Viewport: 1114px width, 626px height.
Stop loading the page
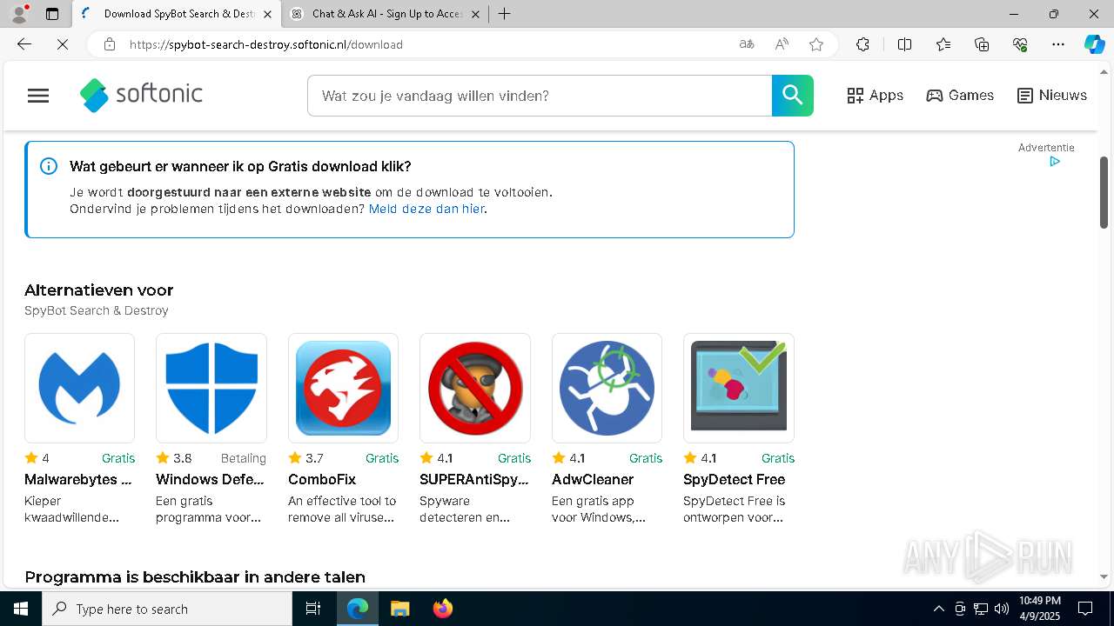tap(63, 44)
